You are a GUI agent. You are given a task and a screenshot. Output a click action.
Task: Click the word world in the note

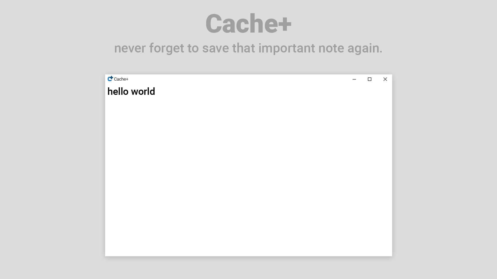(143, 91)
